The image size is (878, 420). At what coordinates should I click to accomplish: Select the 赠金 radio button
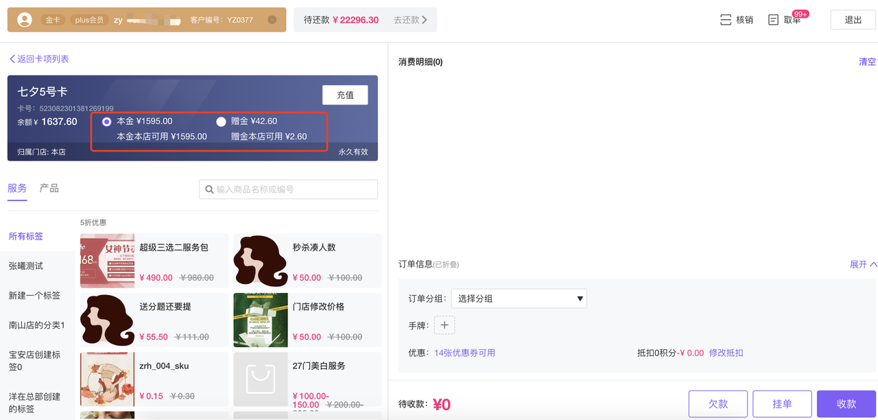pos(221,122)
